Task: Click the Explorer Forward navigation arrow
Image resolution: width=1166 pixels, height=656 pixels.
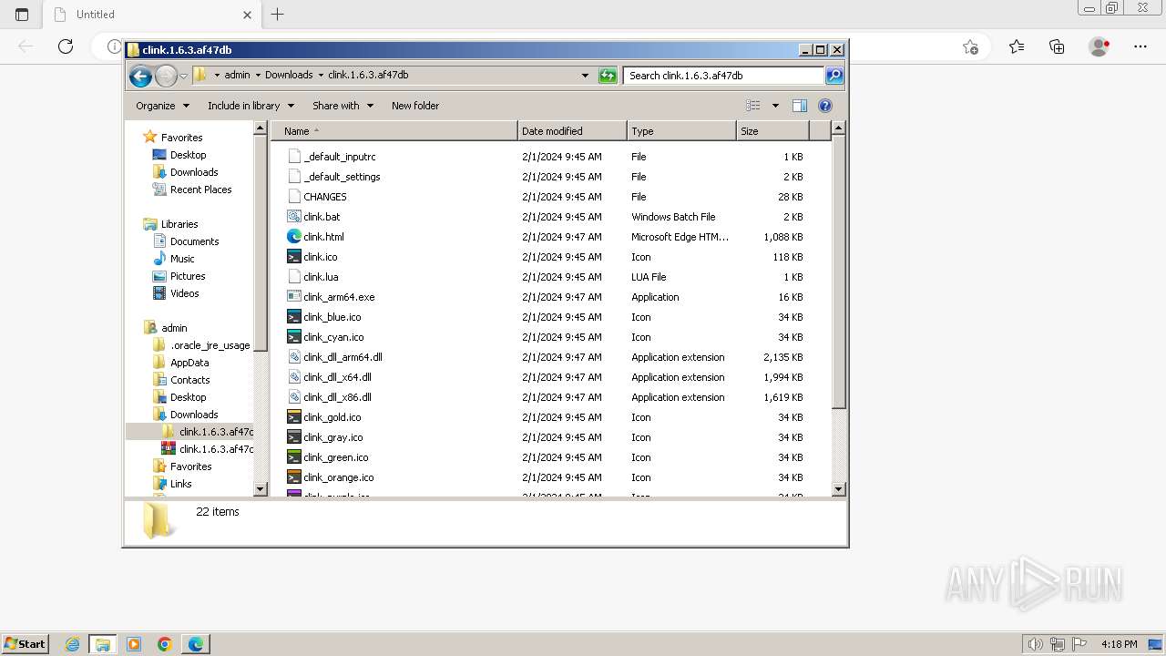Action: tap(166, 77)
